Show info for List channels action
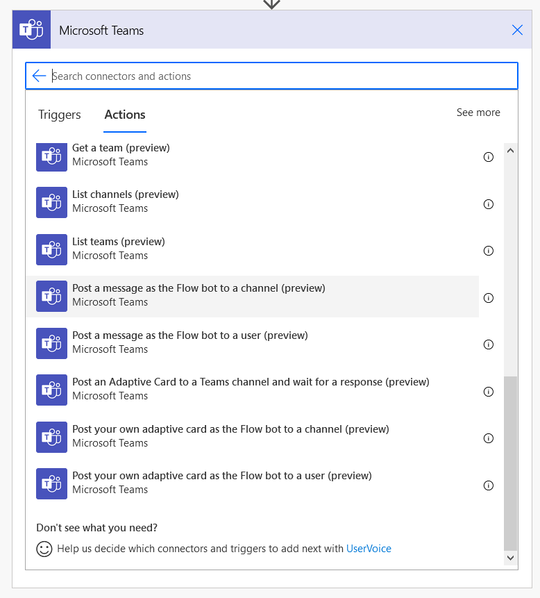 coord(488,204)
